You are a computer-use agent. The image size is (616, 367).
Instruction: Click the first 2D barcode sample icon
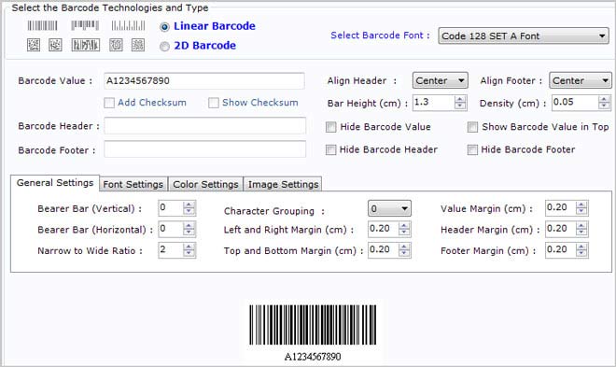click(34, 45)
